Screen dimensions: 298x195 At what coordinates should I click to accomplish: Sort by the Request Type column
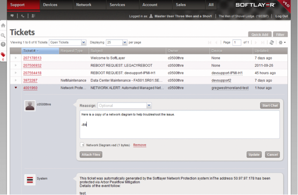[74, 51]
